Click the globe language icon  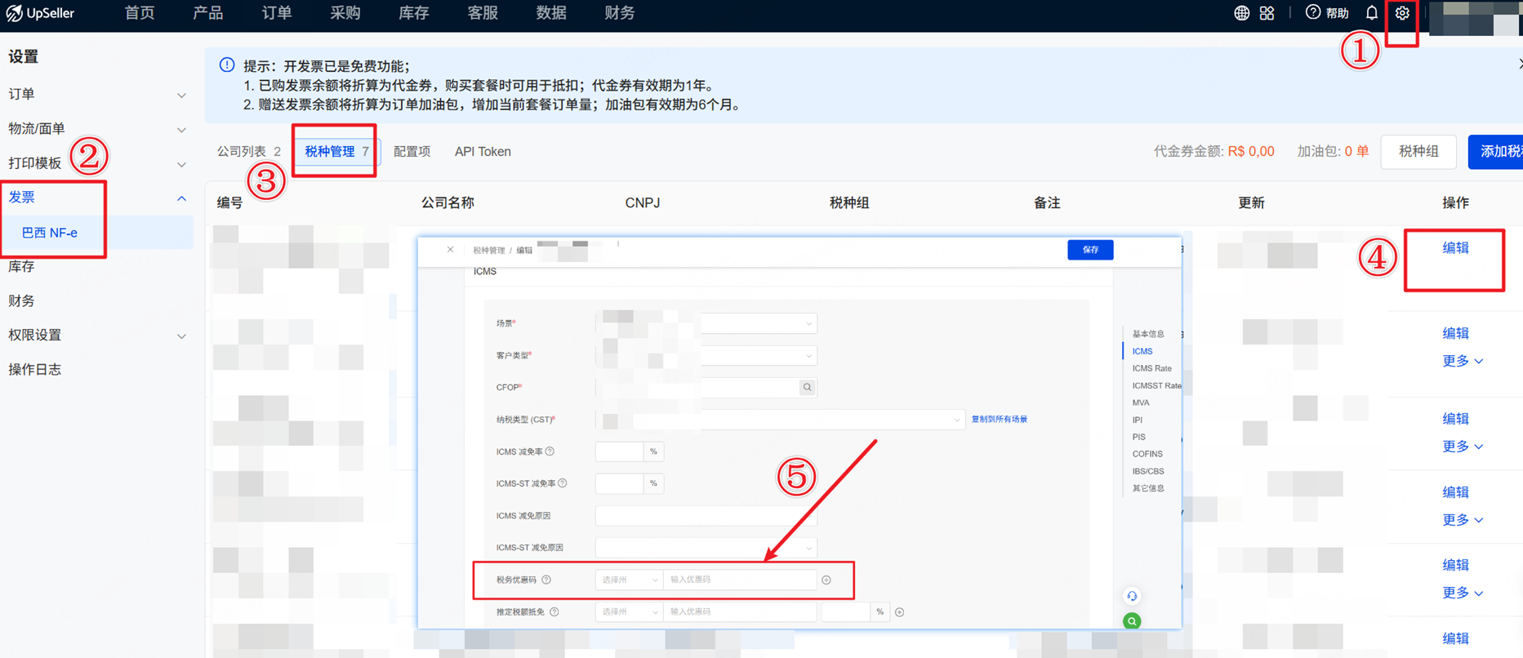[1241, 13]
